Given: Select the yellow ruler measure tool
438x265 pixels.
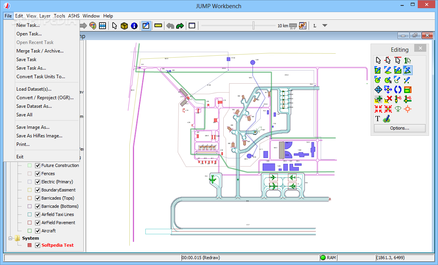Looking at the screenshot, I should click(158, 25).
